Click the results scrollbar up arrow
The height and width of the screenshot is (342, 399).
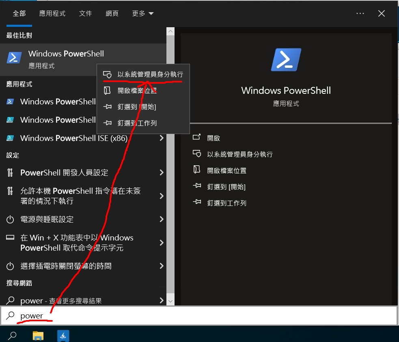[x=170, y=31]
